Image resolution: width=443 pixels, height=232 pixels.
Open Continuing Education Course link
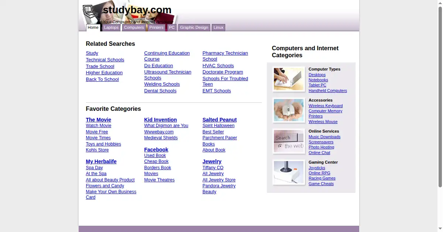click(x=167, y=56)
